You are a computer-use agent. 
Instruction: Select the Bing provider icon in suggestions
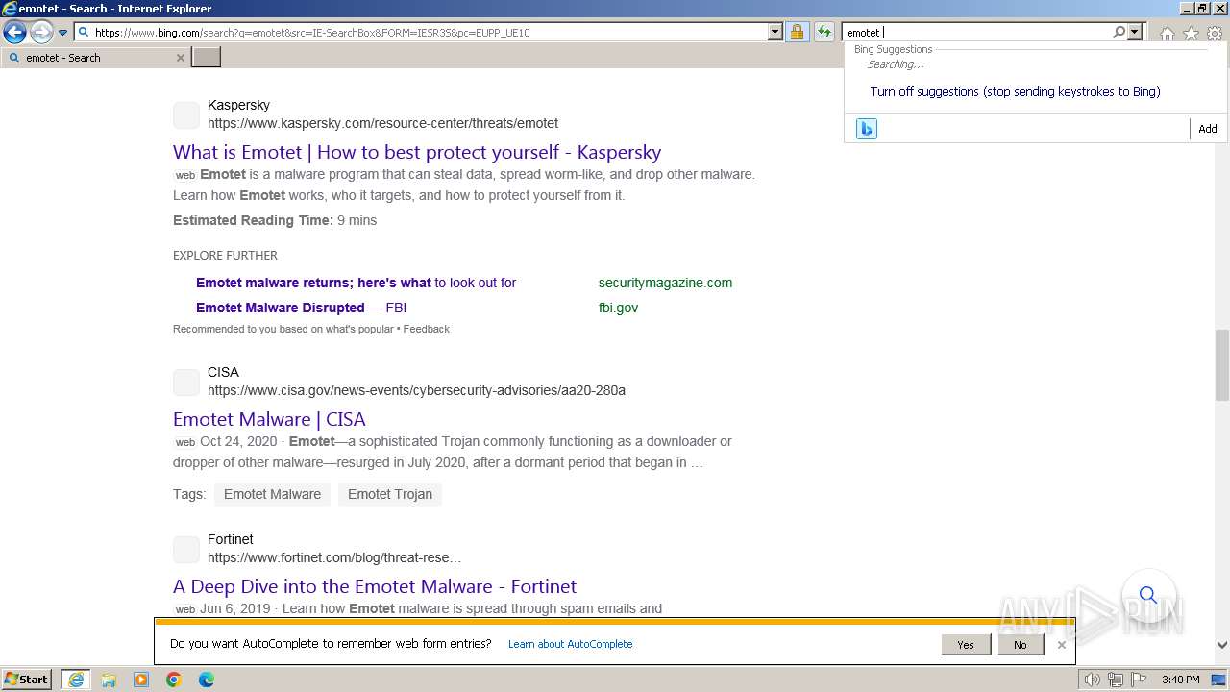[x=867, y=129]
